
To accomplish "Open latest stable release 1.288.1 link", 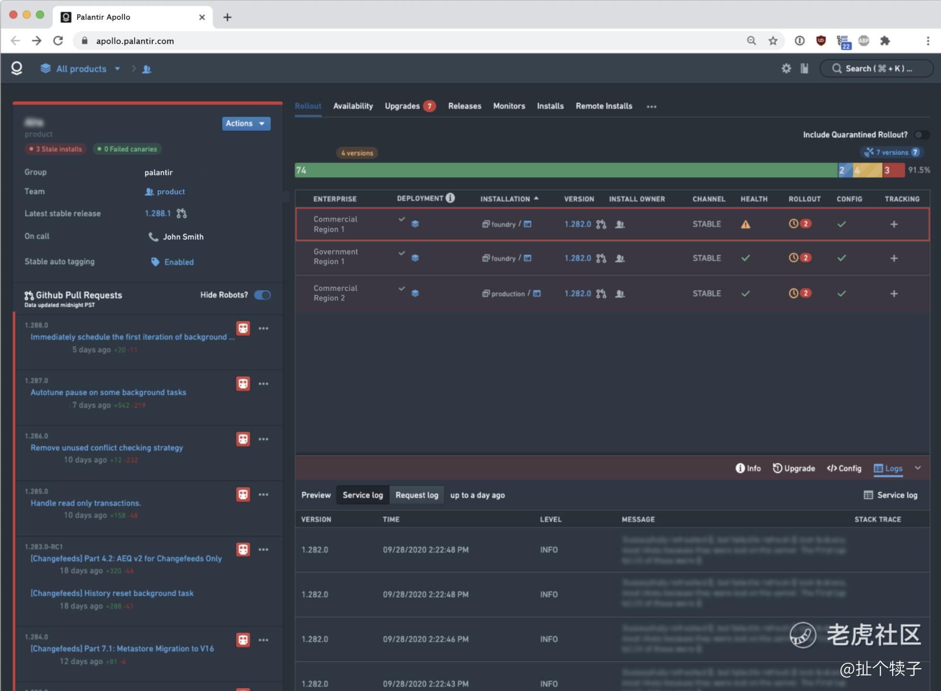I will tap(157, 213).
